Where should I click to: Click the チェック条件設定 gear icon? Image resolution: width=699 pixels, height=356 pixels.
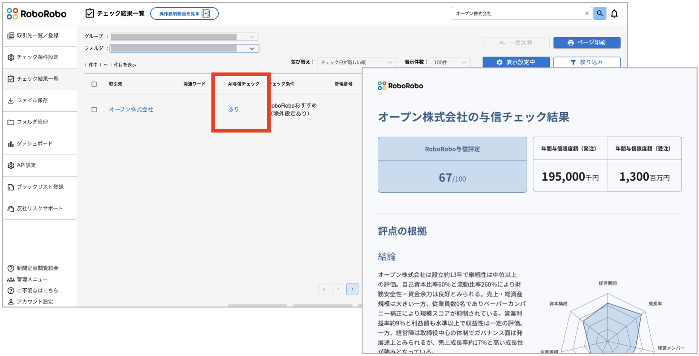[11, 57]
